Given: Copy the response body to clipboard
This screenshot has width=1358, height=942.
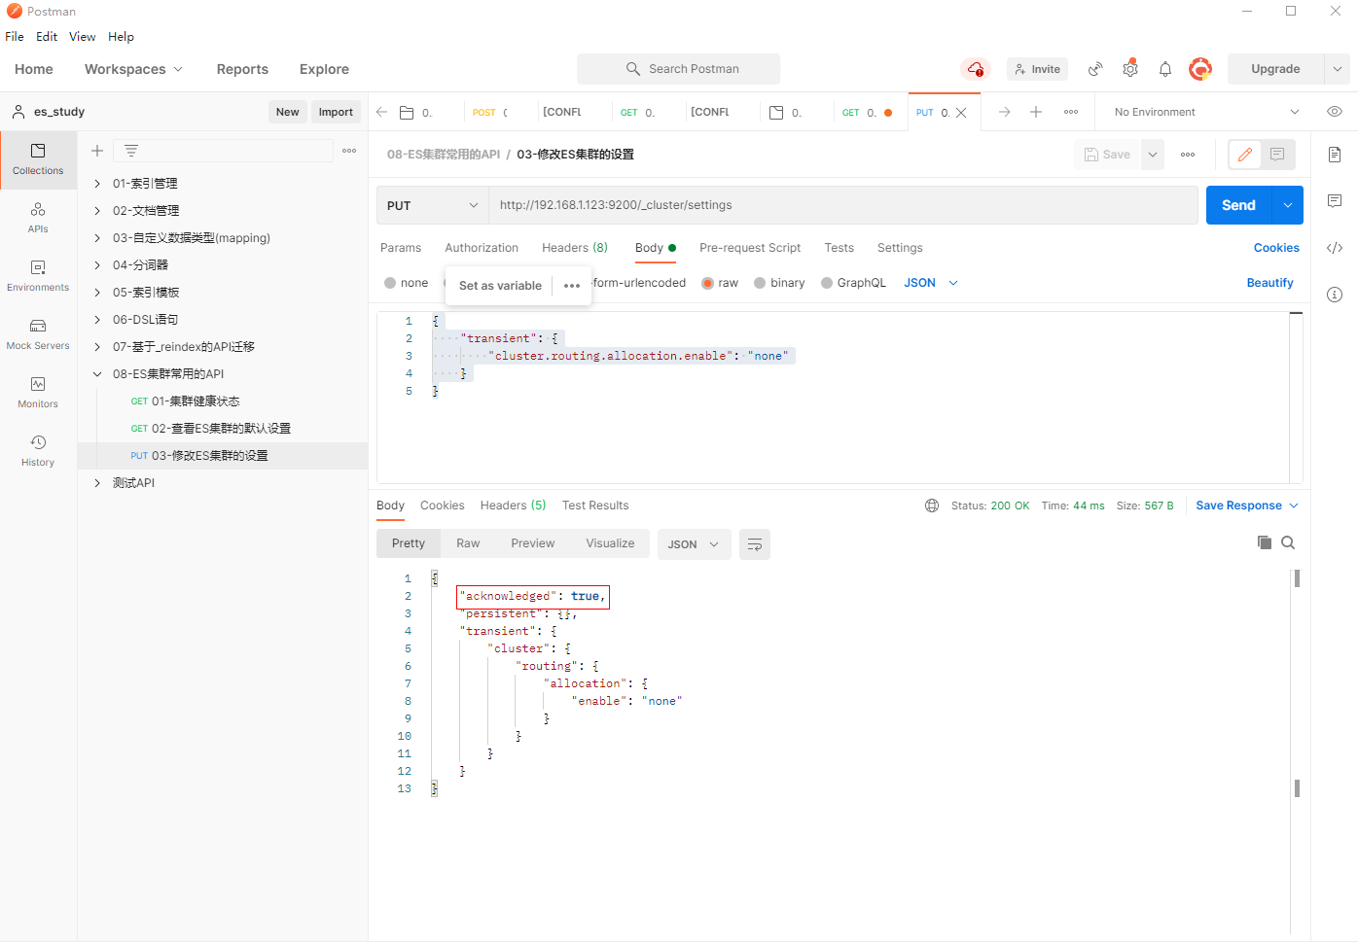Looking at the screenshot, I should pos(1264,542).
